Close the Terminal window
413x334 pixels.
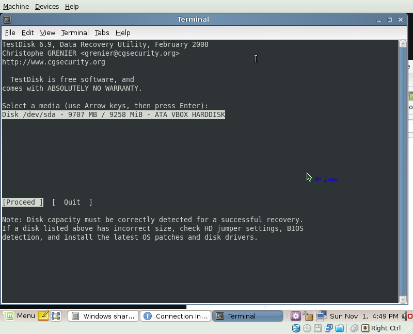[401, 20]
